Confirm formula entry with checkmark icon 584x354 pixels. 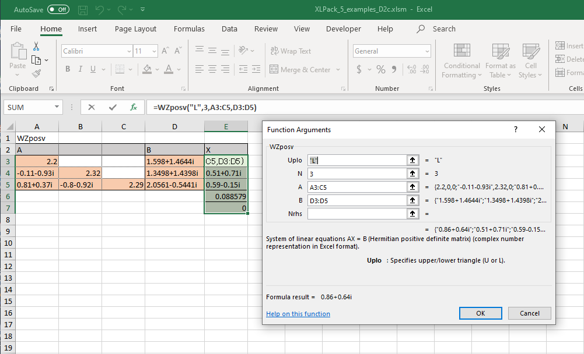coord(113,108)
